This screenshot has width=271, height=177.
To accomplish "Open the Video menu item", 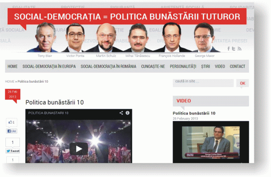I will coord(220,66).
